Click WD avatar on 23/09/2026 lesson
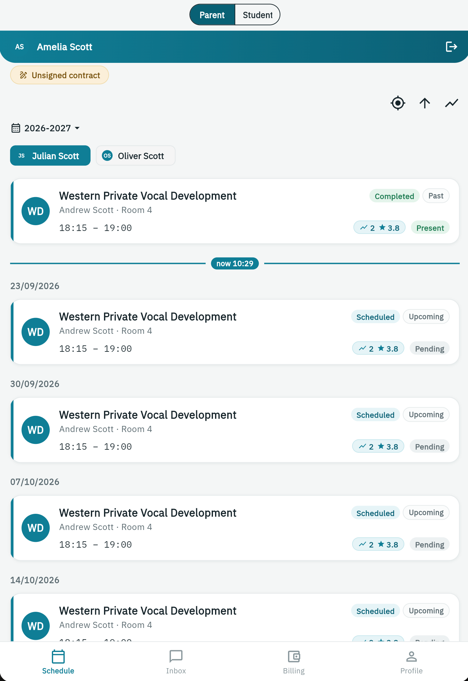Screen dimensions: 468x681 pos(36,332)
